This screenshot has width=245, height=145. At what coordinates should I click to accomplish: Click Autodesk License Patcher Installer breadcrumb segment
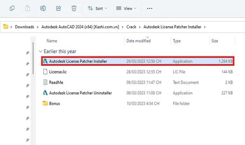coord(172,27)
